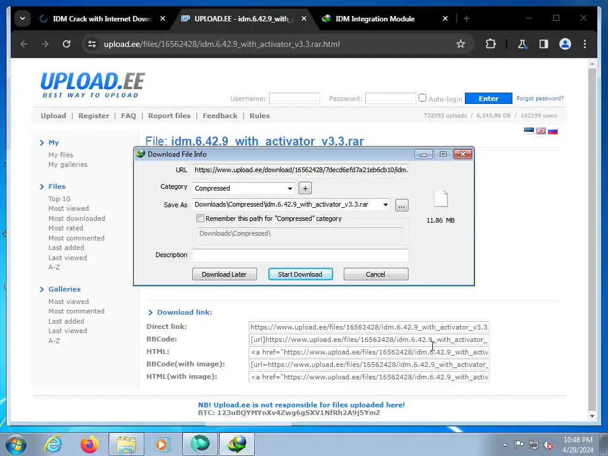Click the Direct link URL field

(x=369, y=327)
